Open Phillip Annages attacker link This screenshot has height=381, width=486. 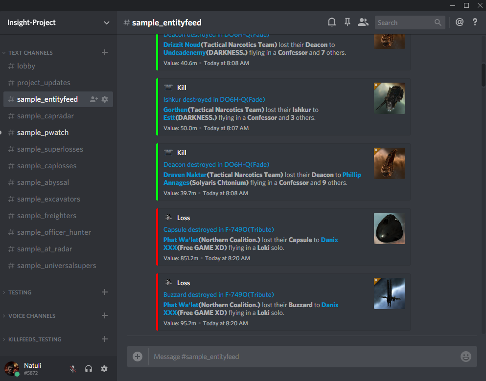tap(351, 175)
